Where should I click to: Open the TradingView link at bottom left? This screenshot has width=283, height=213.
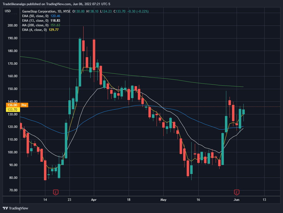pyautogui.click(x=15, y=208)
